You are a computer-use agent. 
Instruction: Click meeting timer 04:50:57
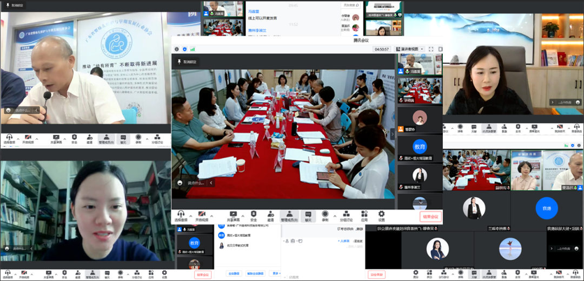(382, 49)
